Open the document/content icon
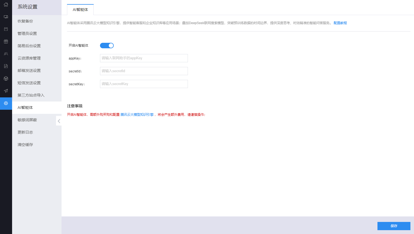 click(6, 66)
